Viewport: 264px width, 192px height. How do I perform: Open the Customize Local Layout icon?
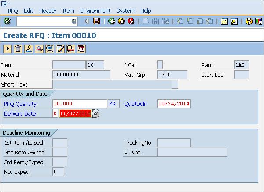click(259, 21)
